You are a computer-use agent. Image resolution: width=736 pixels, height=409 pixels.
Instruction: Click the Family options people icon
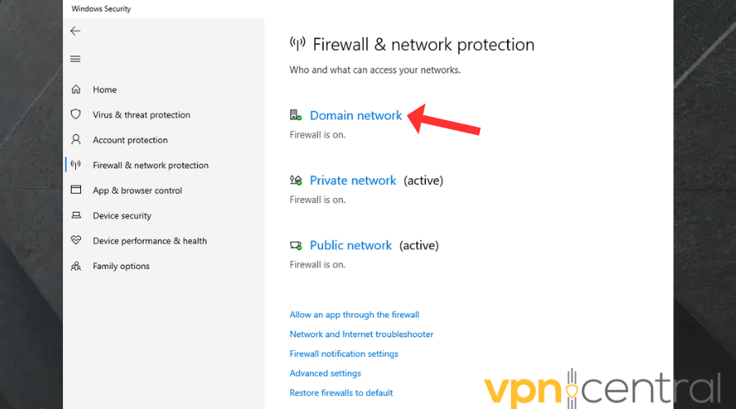76,266
